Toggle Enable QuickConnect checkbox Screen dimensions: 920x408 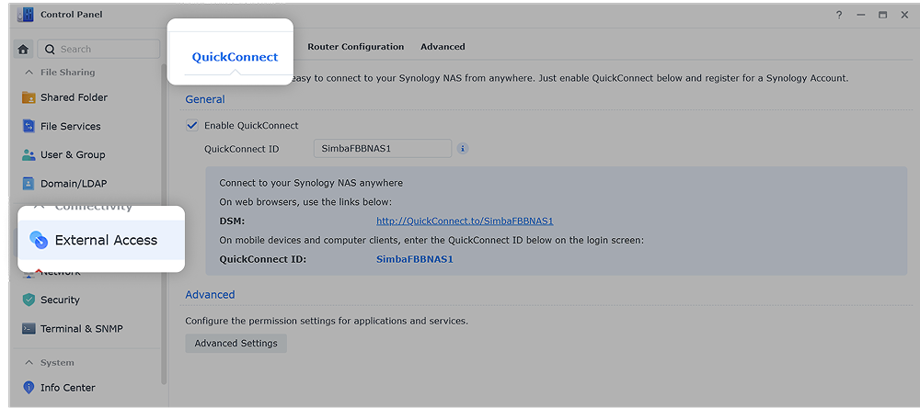pyautogui.click(x=192, y=126)
